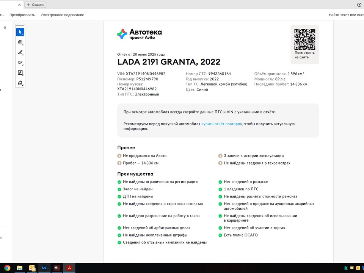Open the Преобразовать menu
The image size is (364, 273).
tap(22, 15)
